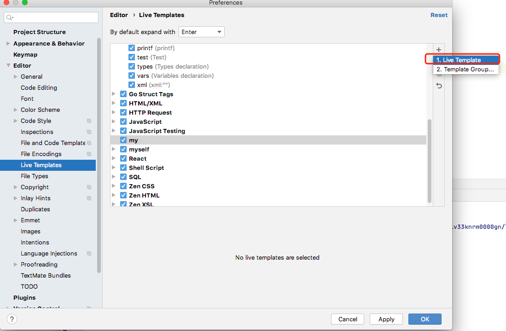Select the Zen XSL group row
The height and width of the screenshot is (331, 506).
pos(268,204)
